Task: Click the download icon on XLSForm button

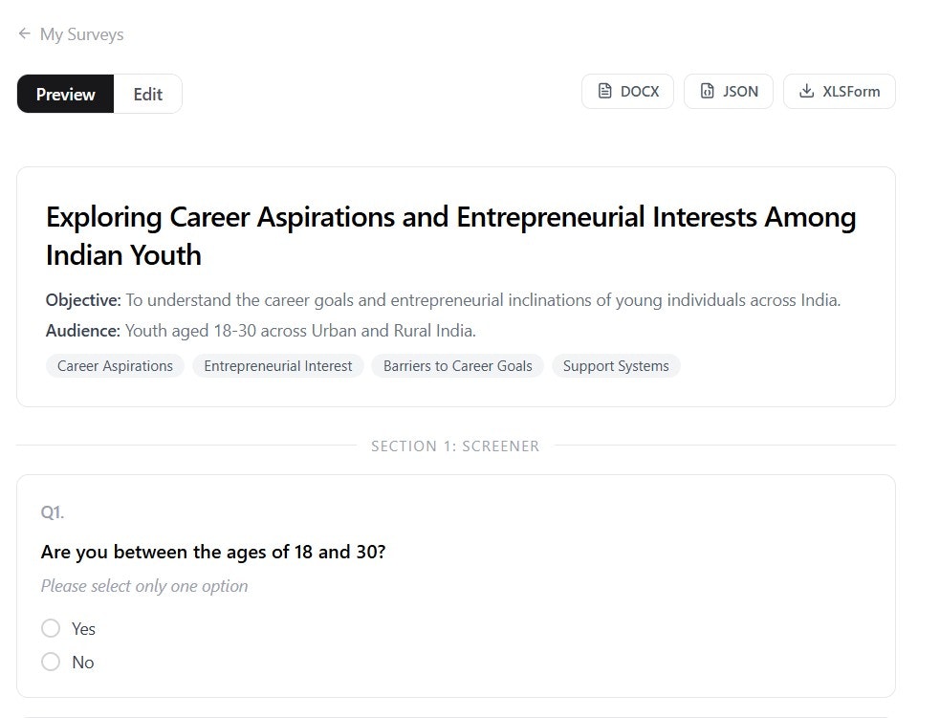Action: pos(807,91)
